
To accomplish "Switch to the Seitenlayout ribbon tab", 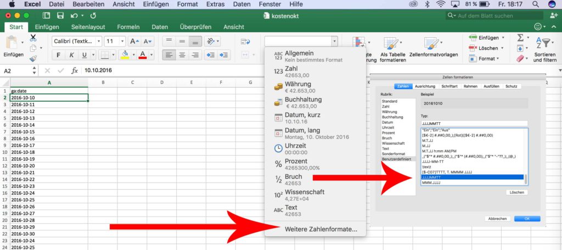I will [x=88, y=27].
